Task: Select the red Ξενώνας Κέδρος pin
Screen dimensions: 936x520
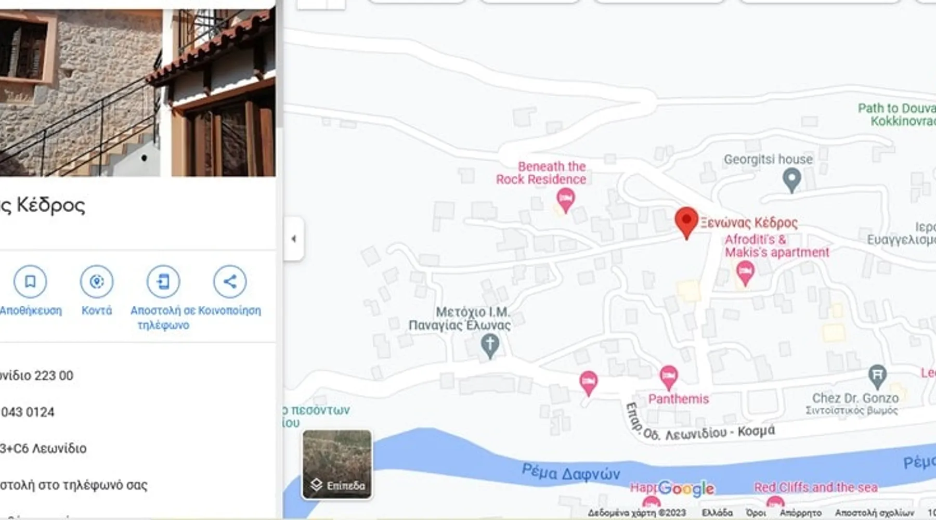Action: (686, 222)
